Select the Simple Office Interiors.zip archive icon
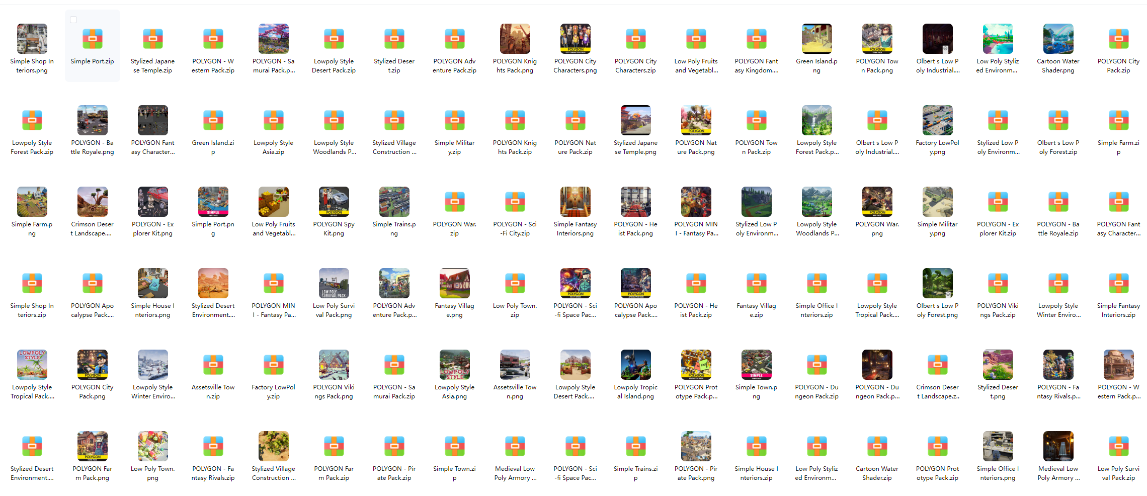The width and height of the screenshot is (1147, 496). 816,283
